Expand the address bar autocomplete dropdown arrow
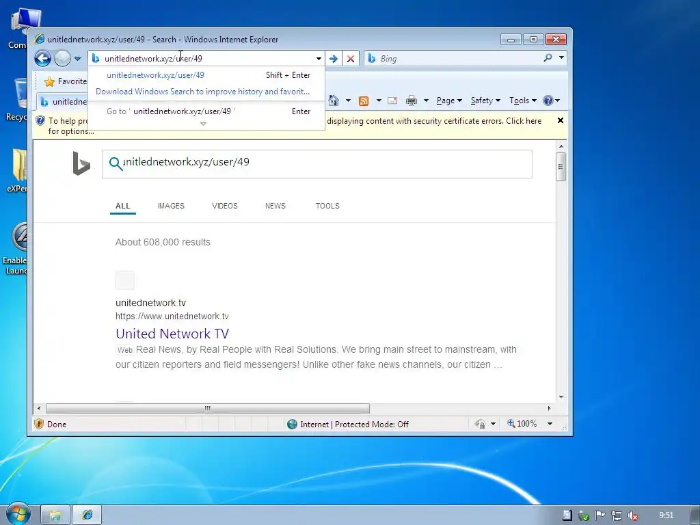The width and height of the screenshot is (700, 525). [x=319, y=59]
